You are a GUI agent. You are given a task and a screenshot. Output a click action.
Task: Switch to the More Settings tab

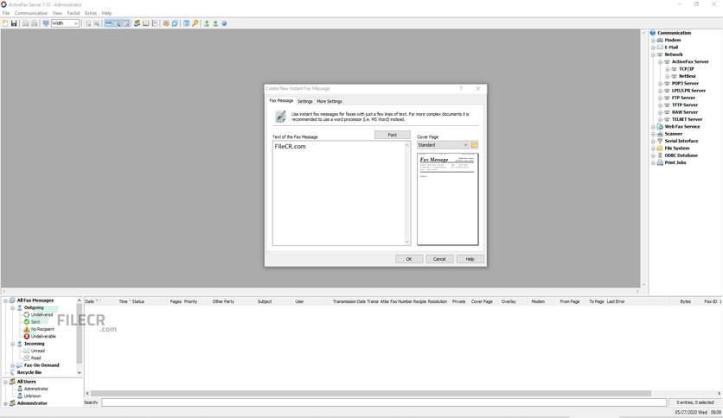click(x=330, y=101)
